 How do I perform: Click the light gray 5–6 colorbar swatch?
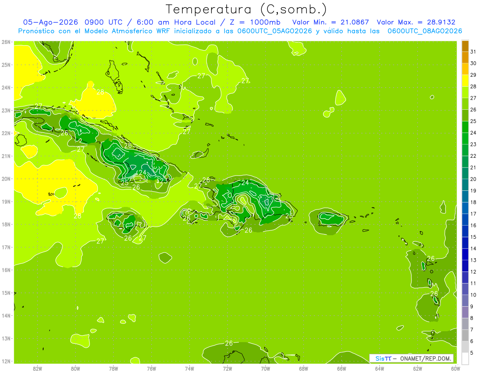click(465, 347)
